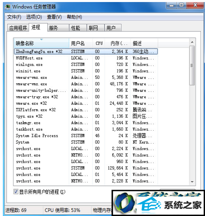Maximize the Task Manager window
The height and width of the screenshot is (216, 205).
coord(181,6)
